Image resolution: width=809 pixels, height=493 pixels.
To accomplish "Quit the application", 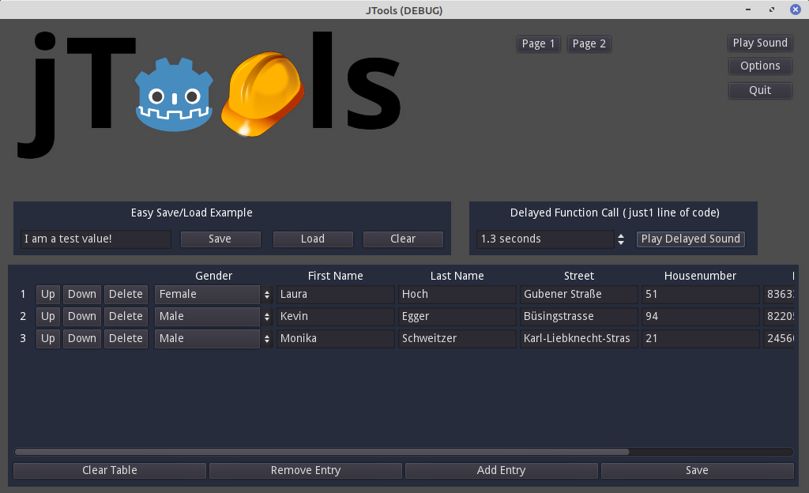I will pyautogui.click(x=760, y=90).
